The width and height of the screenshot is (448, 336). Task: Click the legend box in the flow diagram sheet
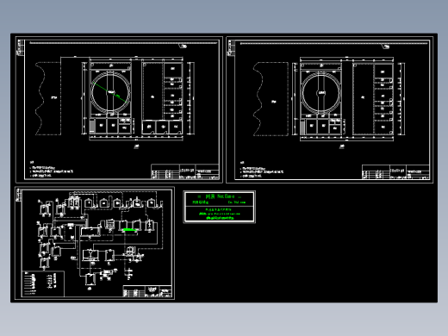(x=43, y=283)
